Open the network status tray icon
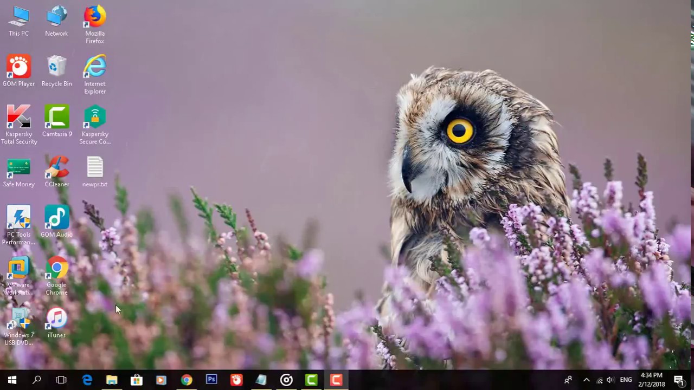 click(600, 380)
